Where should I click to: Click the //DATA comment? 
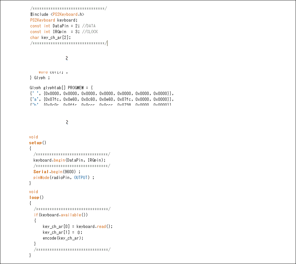point(89,26)
